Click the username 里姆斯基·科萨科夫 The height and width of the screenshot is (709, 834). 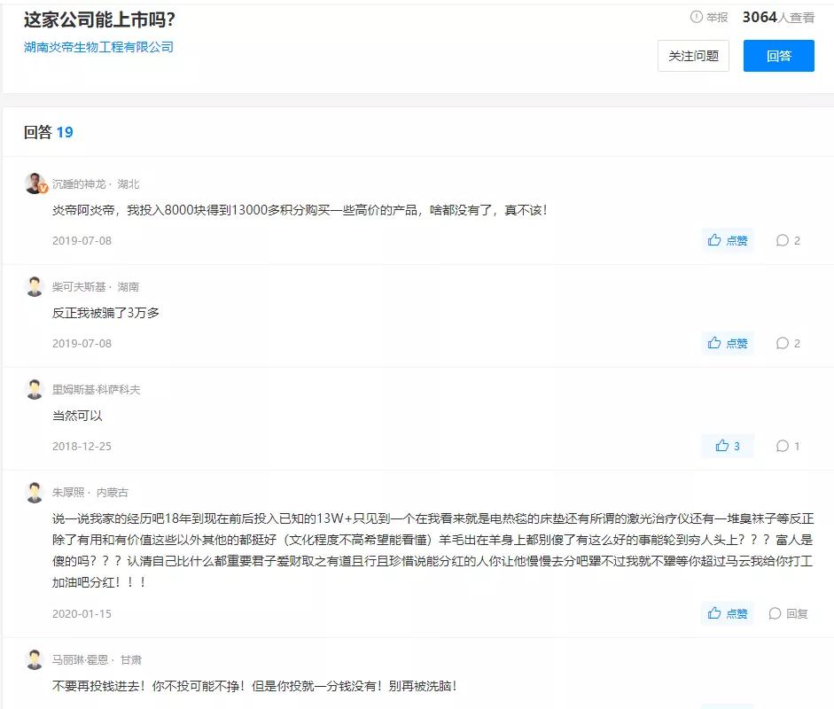(97, 389)
